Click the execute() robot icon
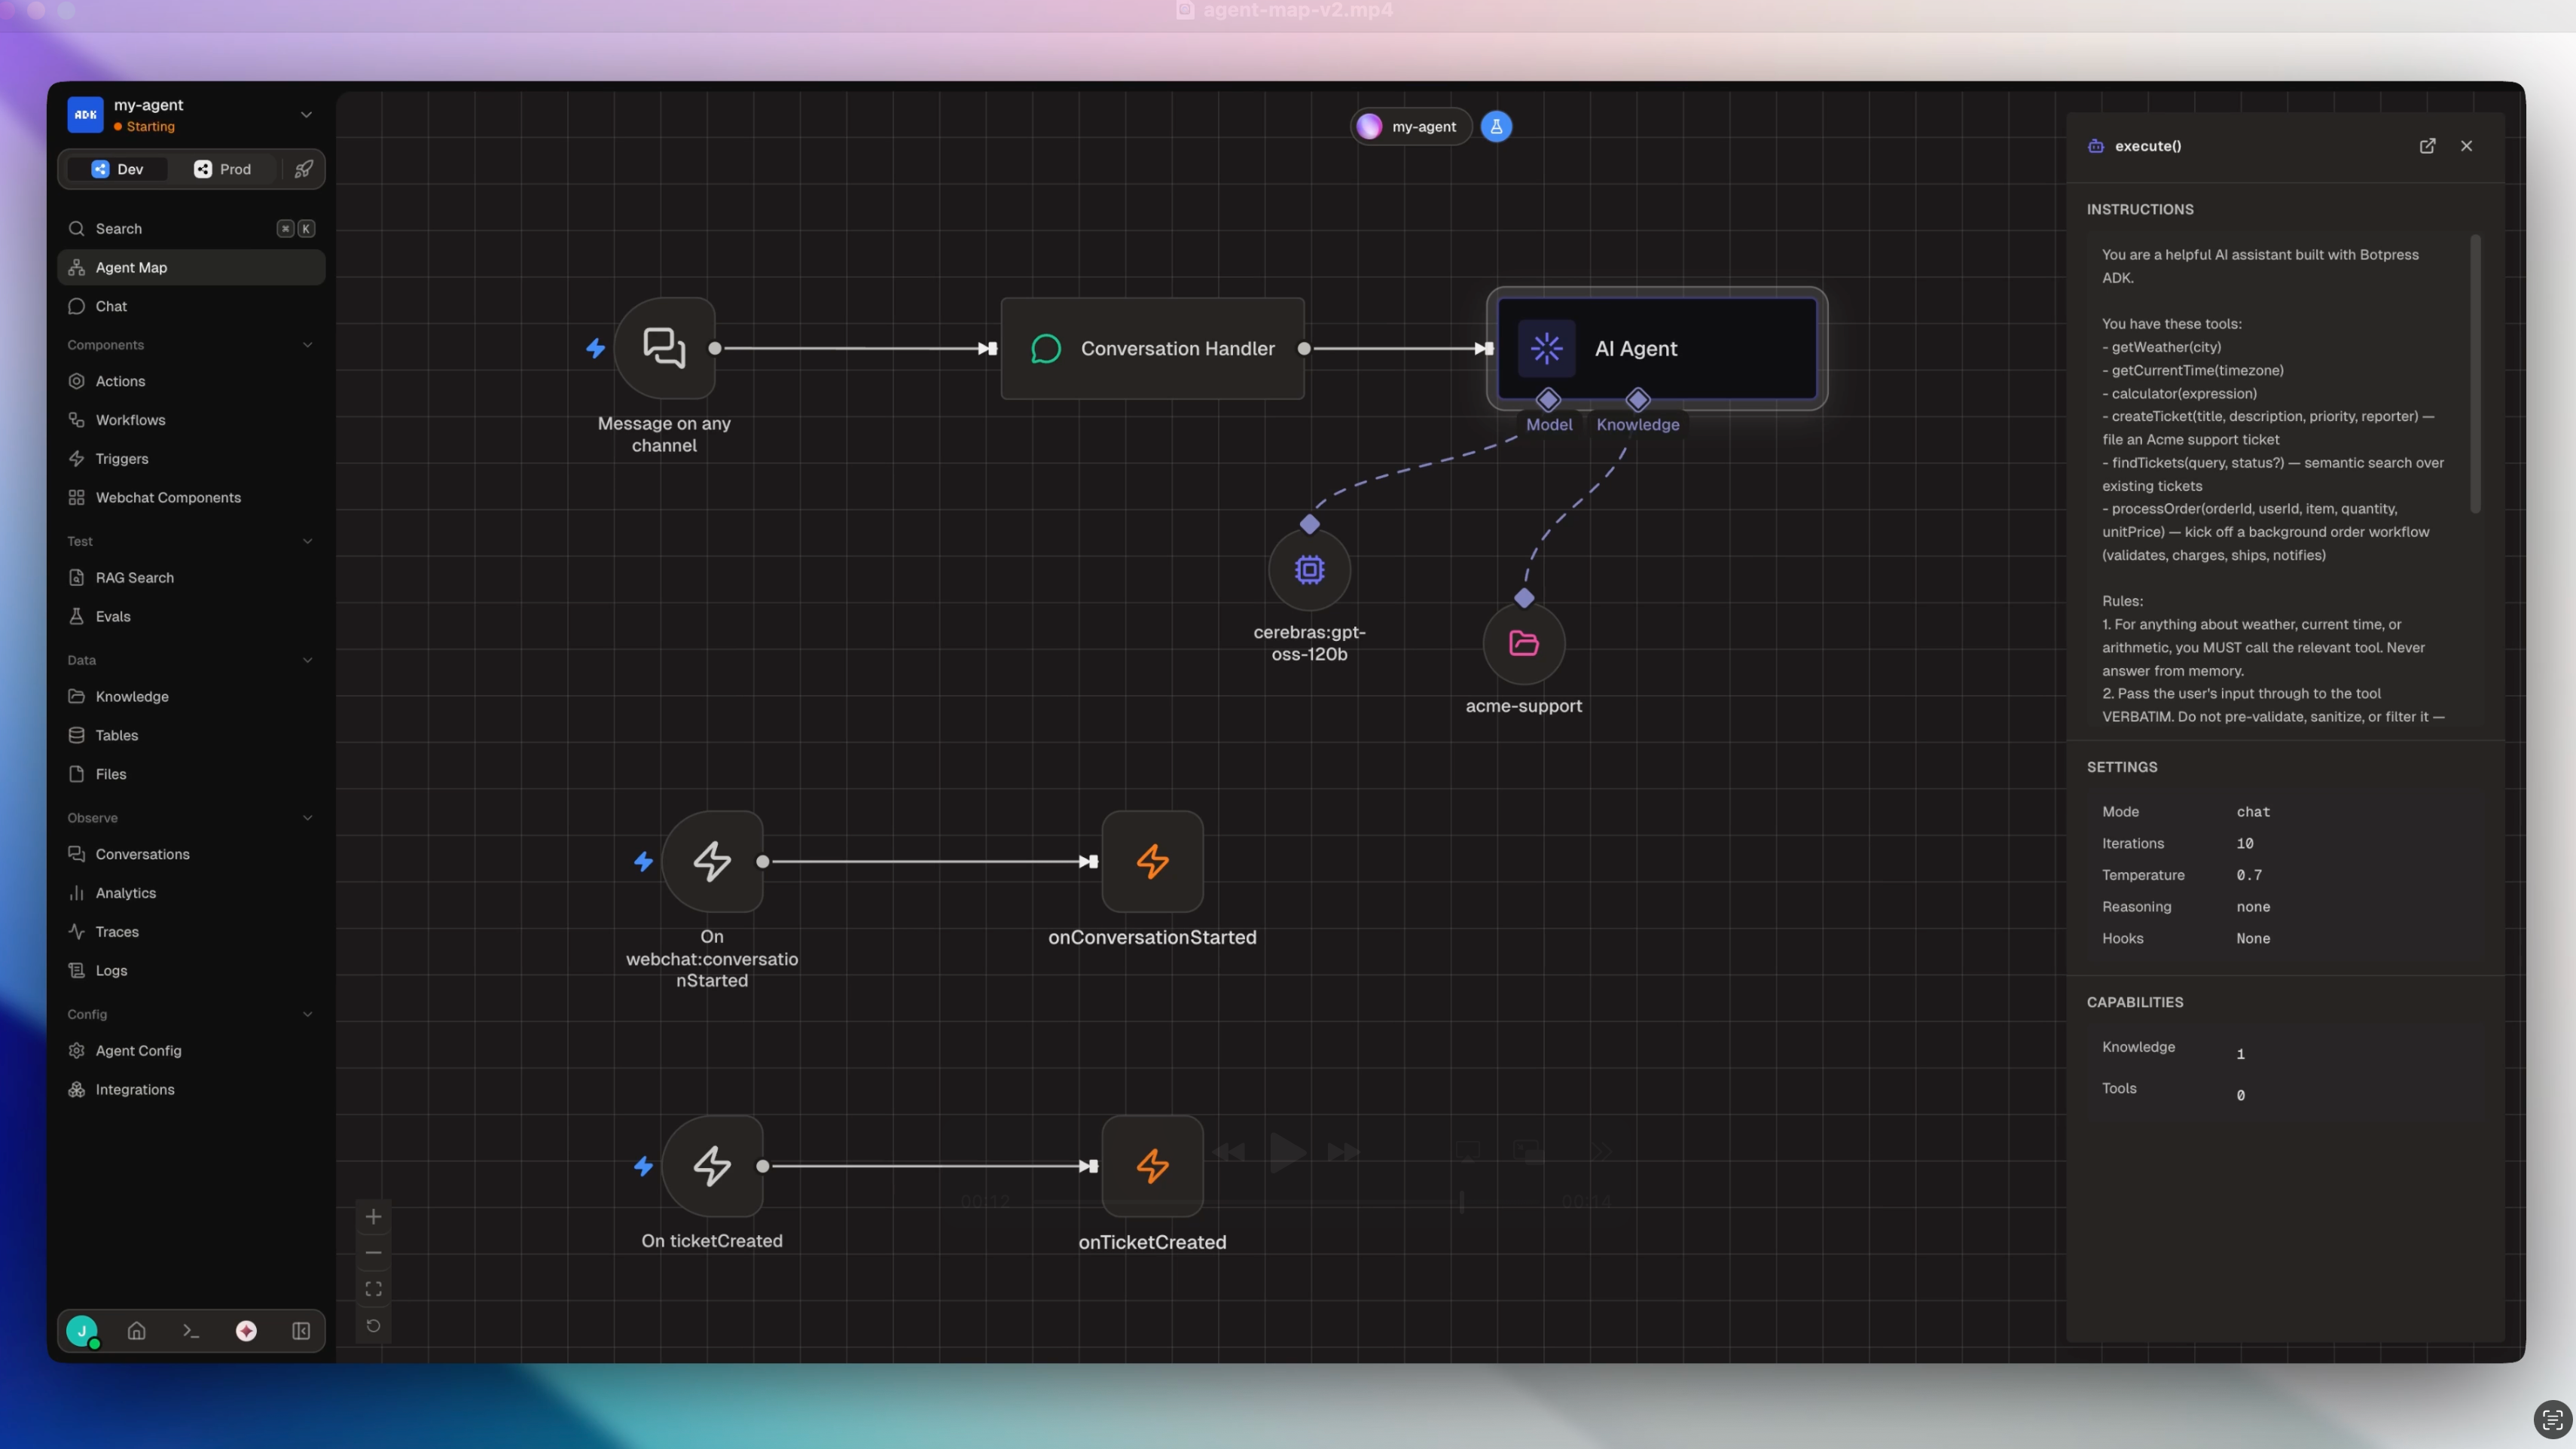The height and width of the screenshot is (1449, 2576). 2095,146
